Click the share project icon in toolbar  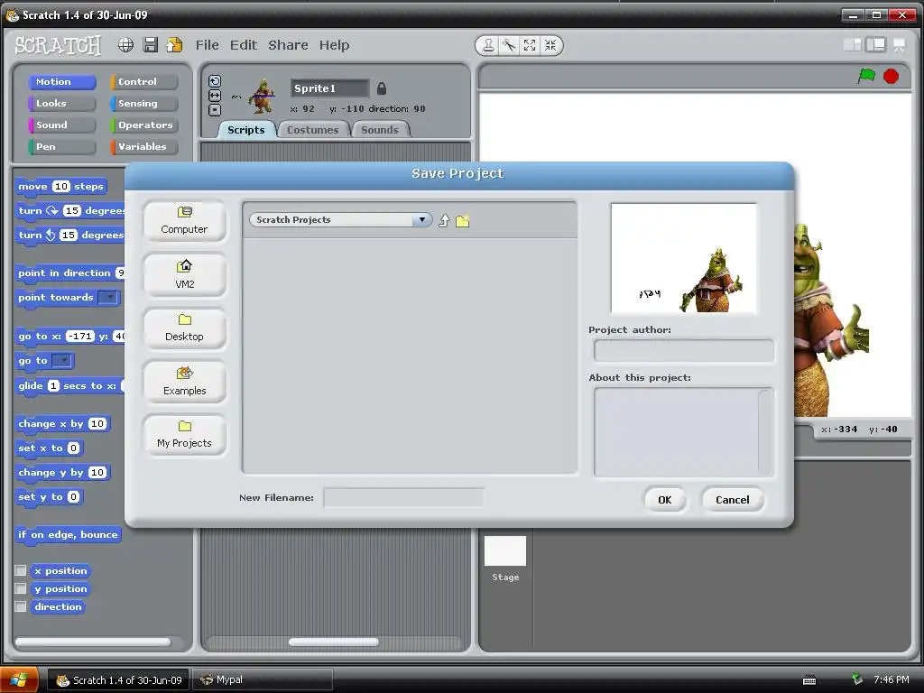click(174, 45)
